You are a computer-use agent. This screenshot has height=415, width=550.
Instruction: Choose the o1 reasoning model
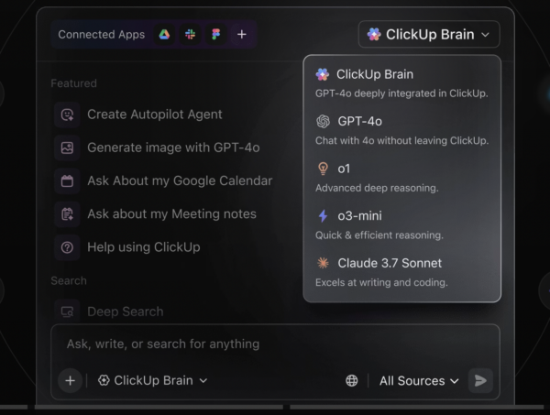click(x=402, y=178)
